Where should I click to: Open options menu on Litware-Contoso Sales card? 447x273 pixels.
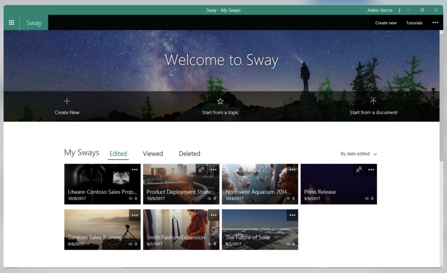(135, 170)
